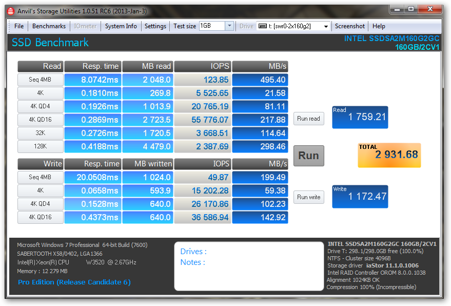Screen dimensions: 451x306
Task: Select the read Seq 4MB test button
Action: (x=40, y=80)
